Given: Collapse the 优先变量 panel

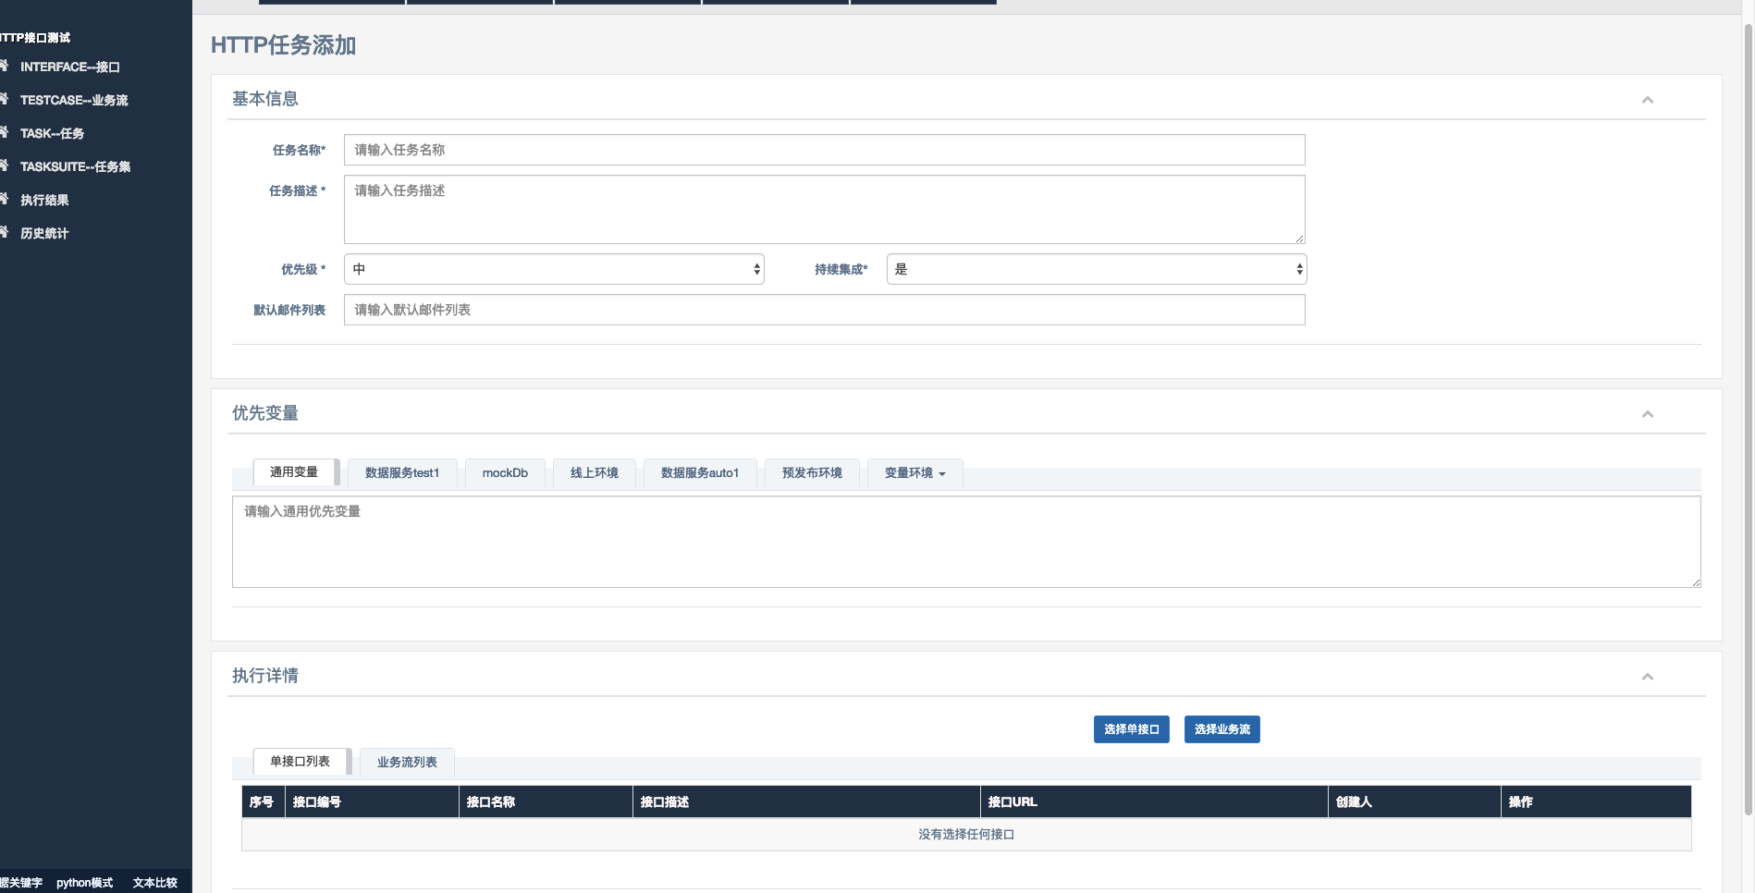Looking at the screenshot, I should coord(1647,414).
